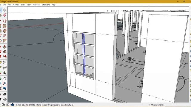
Task: Click the 'college - SketchUp Pro' title text
Action: [9, 2]
